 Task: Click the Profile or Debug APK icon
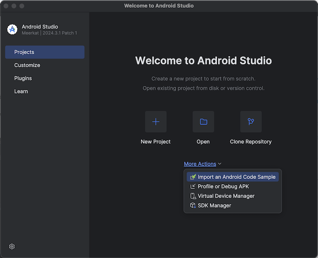(193, 186)
